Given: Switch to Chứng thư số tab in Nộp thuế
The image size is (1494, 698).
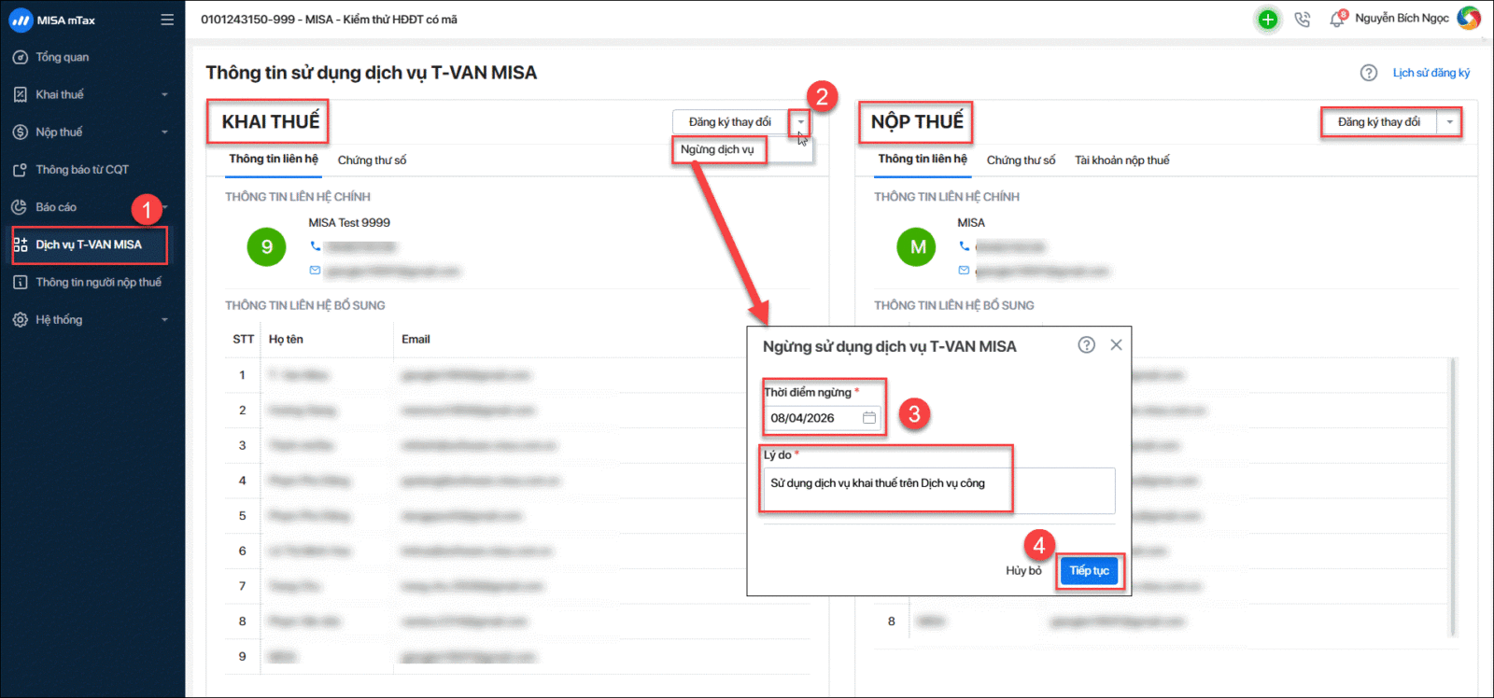Looking at the screenshot, I should [1021, 161].
